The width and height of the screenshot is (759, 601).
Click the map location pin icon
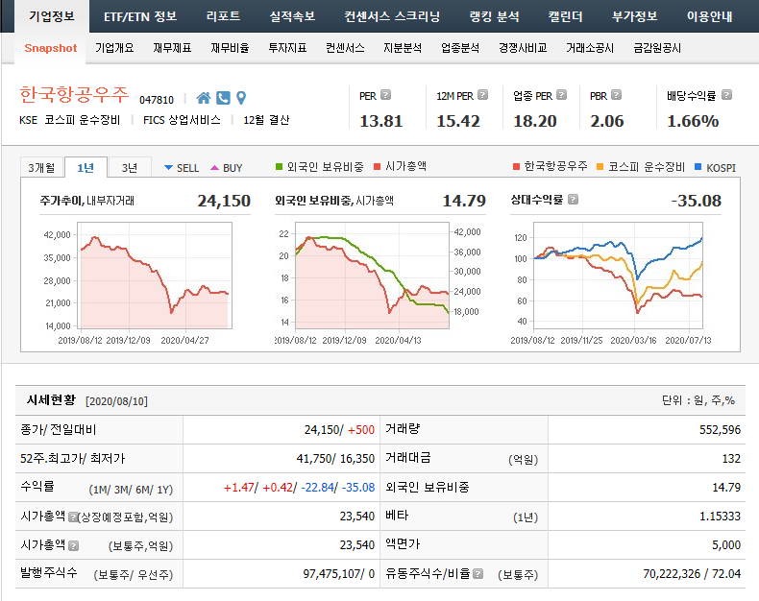[x=241, y=98]
